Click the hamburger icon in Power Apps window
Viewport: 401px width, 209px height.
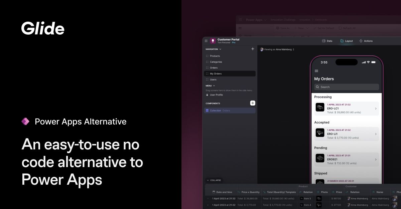240,28
